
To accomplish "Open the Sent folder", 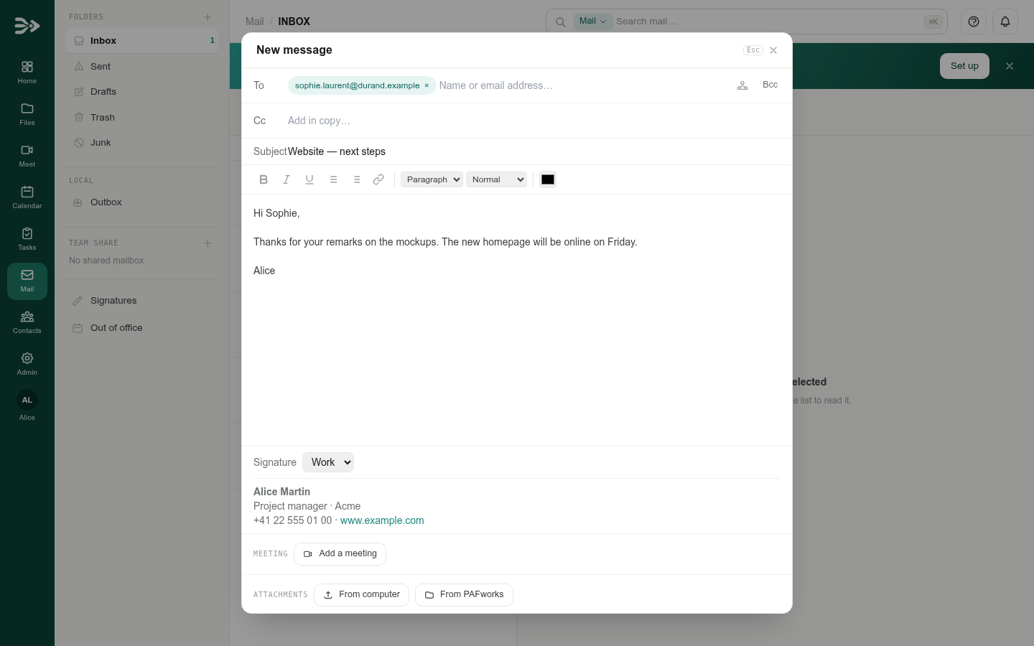I will (x=141, y=66).
